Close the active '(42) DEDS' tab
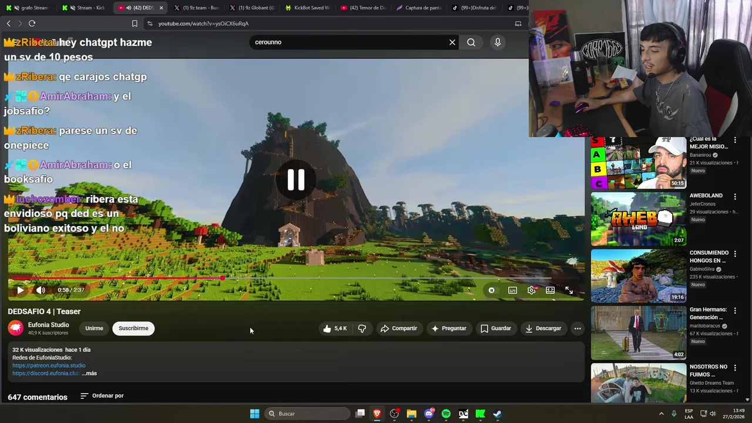 [161, 8]
